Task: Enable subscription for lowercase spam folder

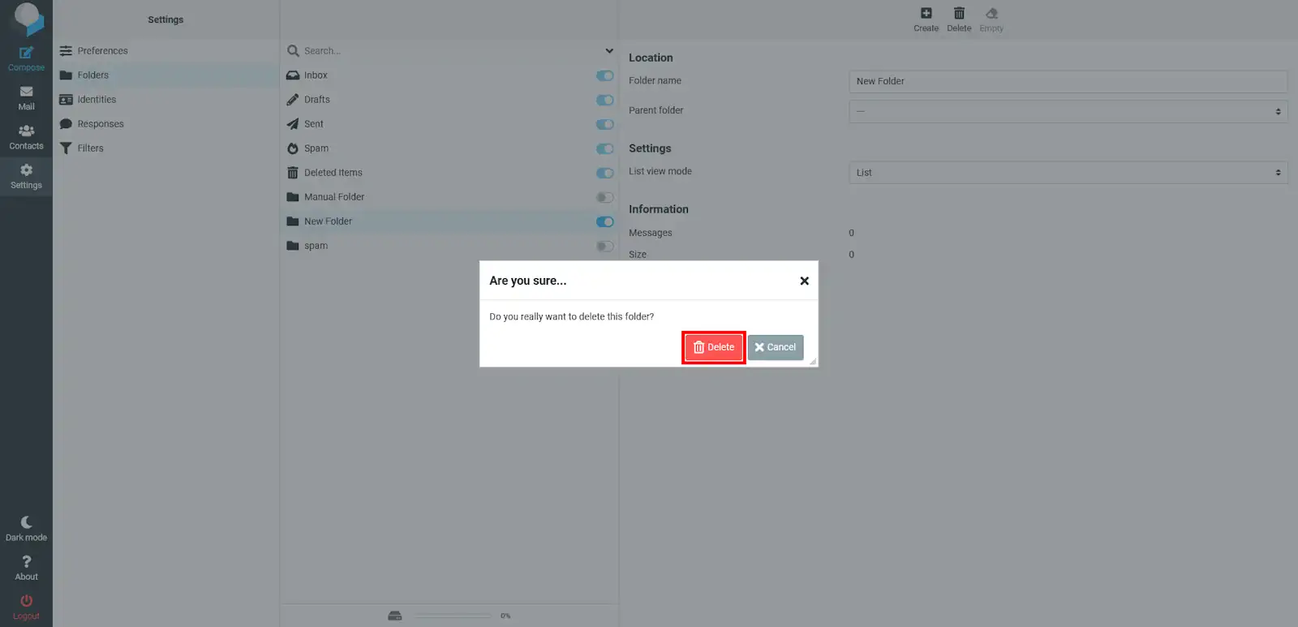Action: point(604,246)
